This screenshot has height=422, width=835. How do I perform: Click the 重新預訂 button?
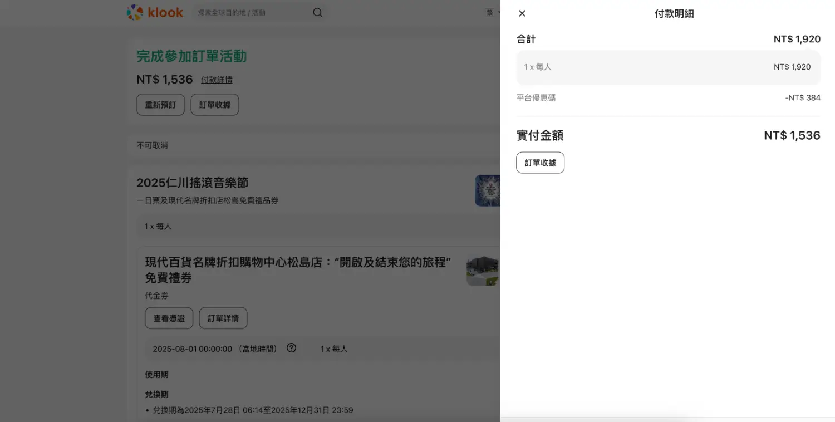[160, 105]
